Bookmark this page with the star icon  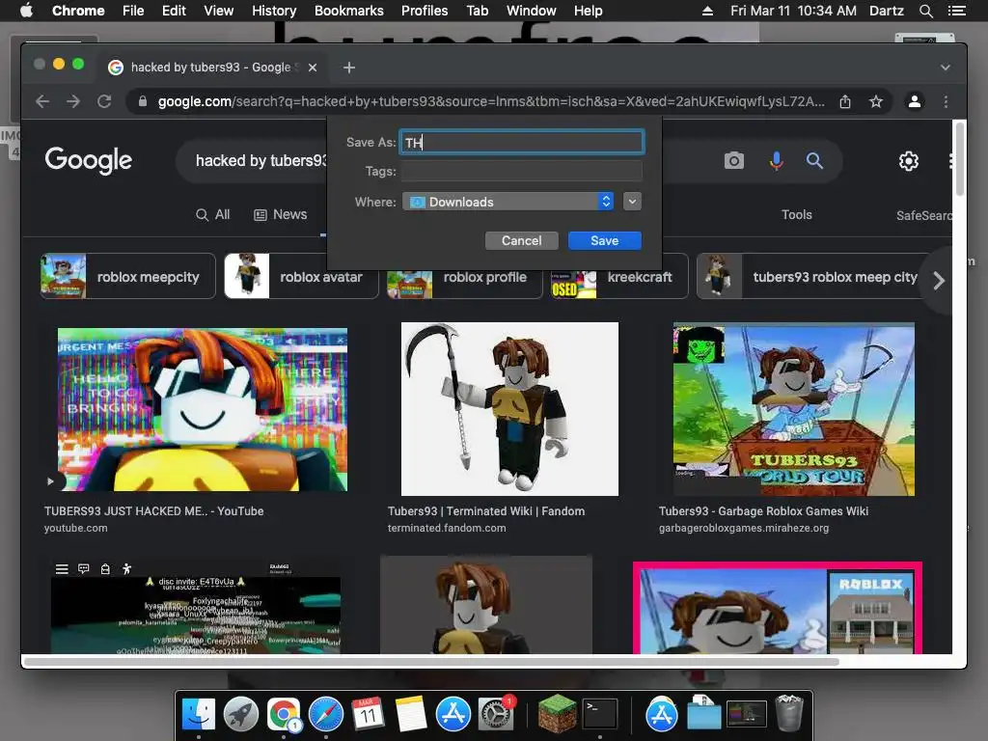(x=876, y=101)
